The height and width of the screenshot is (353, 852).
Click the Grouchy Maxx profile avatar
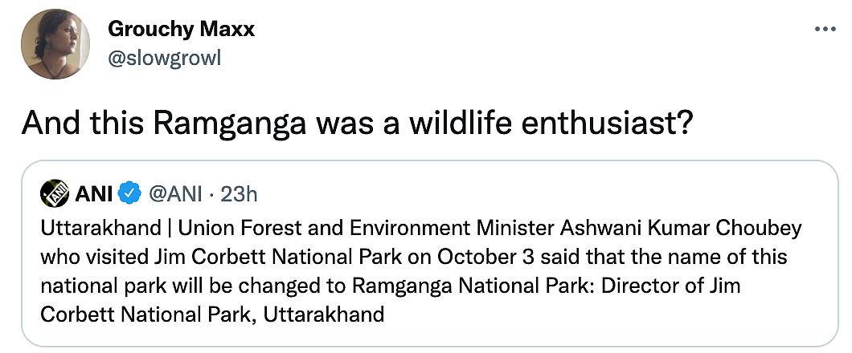[x=55, y=47]
